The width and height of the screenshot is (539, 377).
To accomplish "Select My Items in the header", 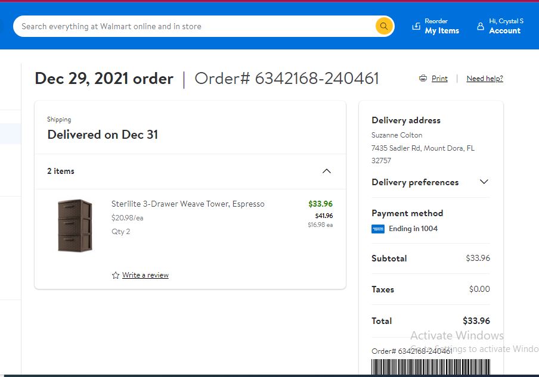I will click(442, 30).
